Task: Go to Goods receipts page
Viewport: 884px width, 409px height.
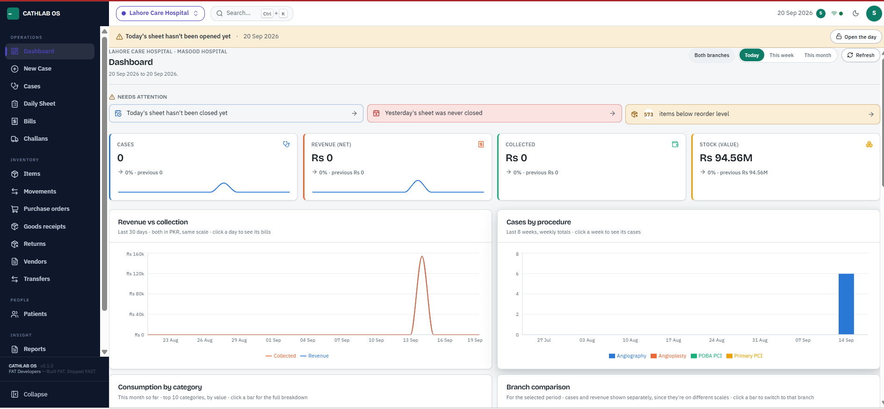Action: click(x=50, y=226)
